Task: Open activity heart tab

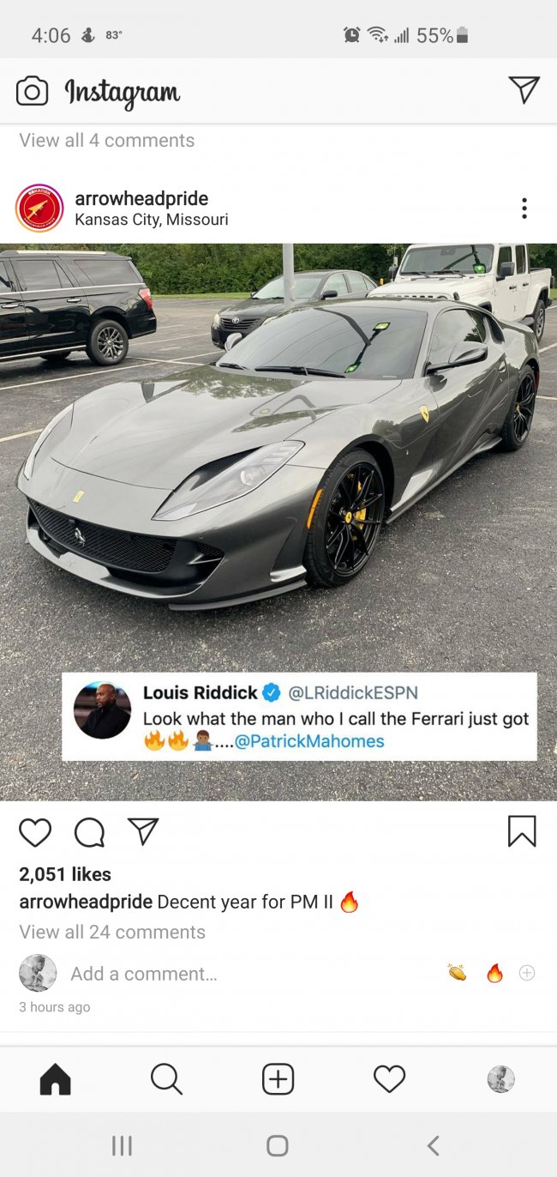Action: click(x=389, y=1079)
